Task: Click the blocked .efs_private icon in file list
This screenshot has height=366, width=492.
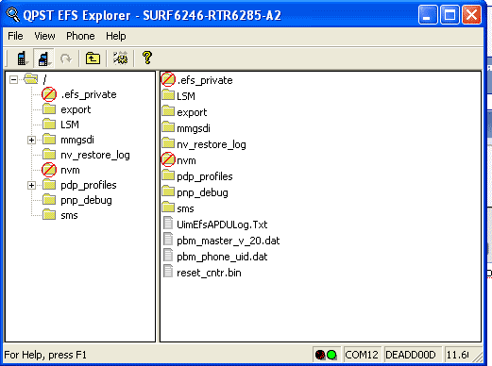Action: click(x=168, y=79)
